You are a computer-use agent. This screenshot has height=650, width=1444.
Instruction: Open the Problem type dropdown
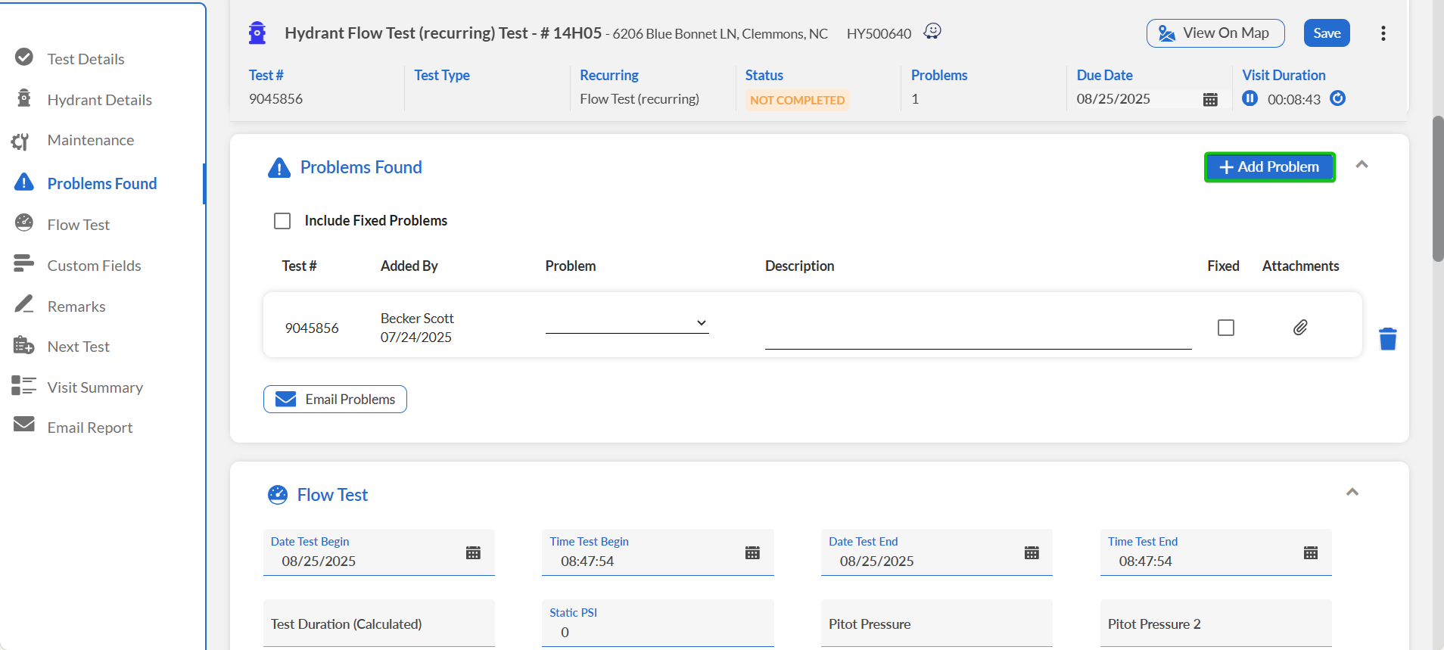coord(627,323)
